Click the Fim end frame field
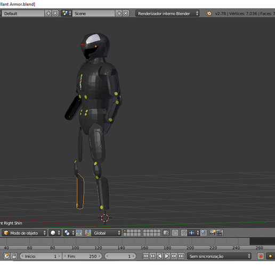 [x=82, y=256]
